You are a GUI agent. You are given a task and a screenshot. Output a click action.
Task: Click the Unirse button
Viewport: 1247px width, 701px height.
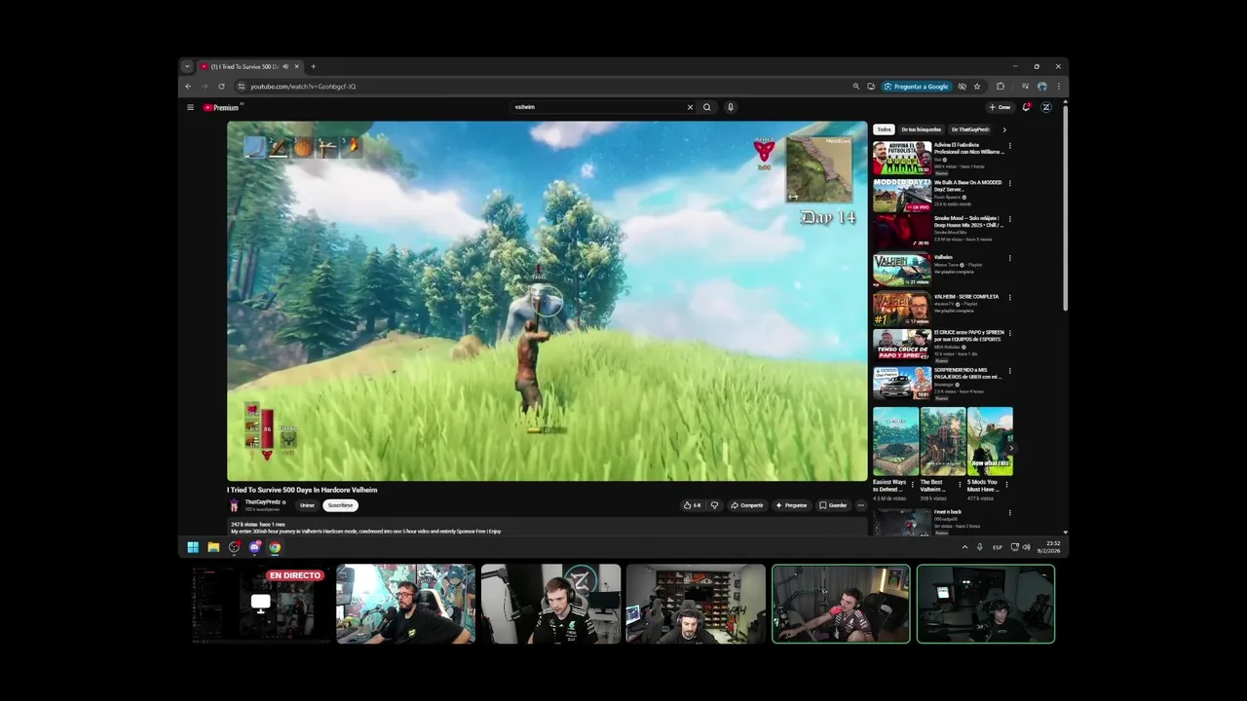click(307, 505)
